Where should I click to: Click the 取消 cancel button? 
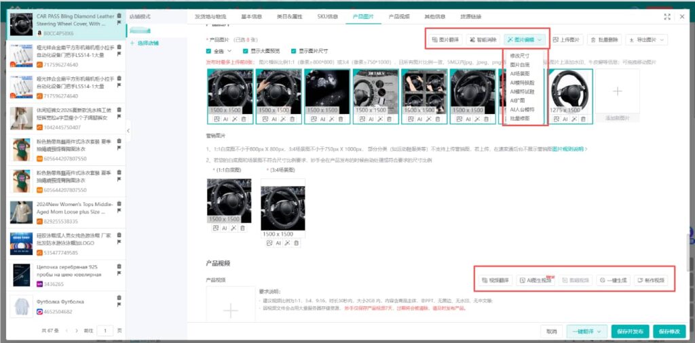click(x=551, y=331)
